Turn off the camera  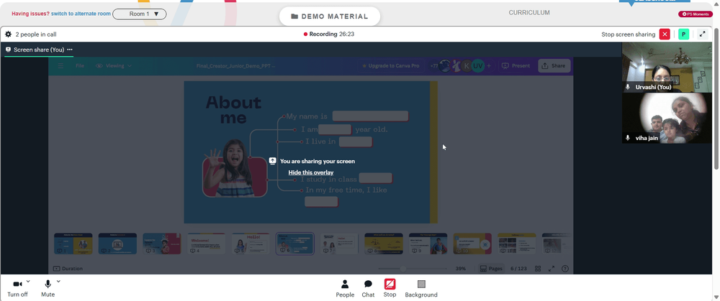(17, 289)
